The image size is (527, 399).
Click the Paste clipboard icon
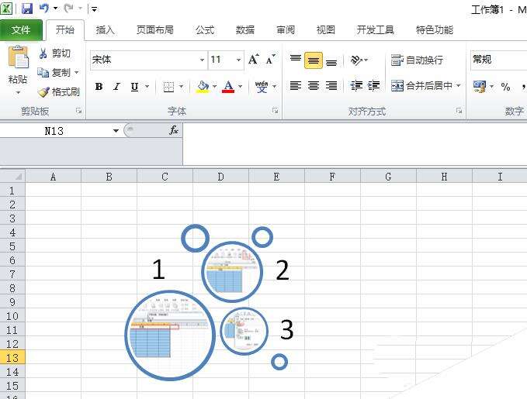click(x=18, y=57)
